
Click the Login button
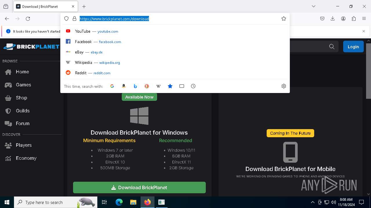click(353, 47)
